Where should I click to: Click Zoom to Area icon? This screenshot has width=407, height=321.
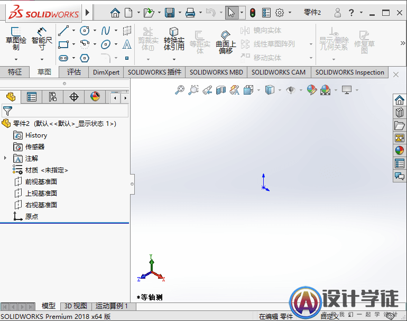click(x=193, y=90)
